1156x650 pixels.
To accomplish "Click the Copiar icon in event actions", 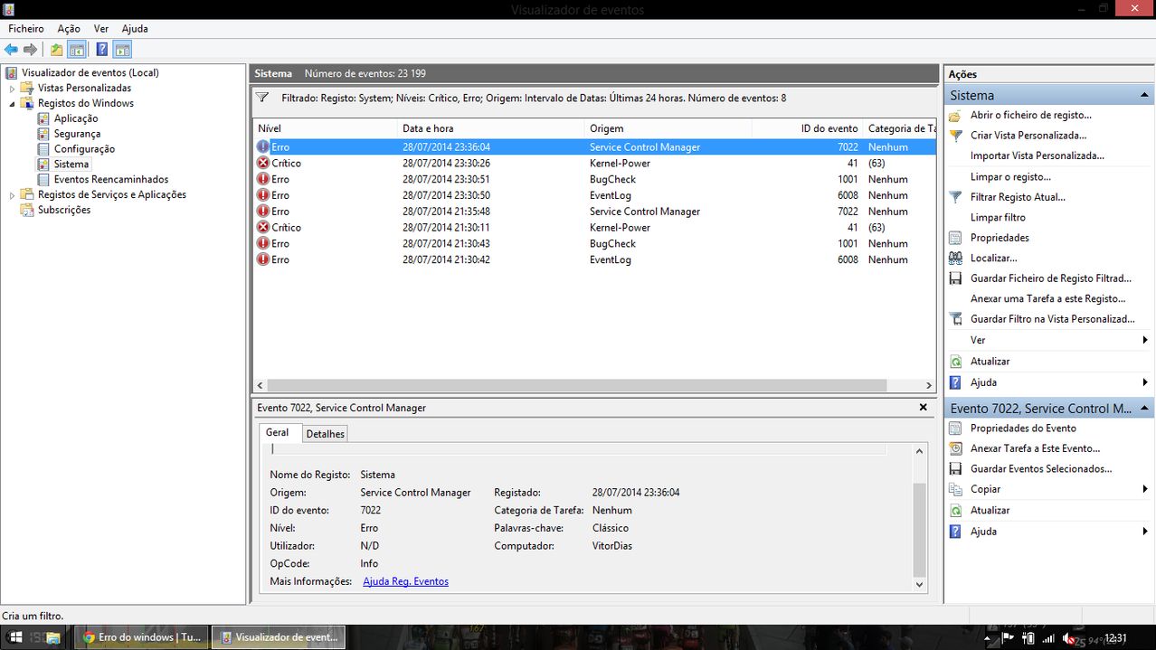I will [955, 489].
